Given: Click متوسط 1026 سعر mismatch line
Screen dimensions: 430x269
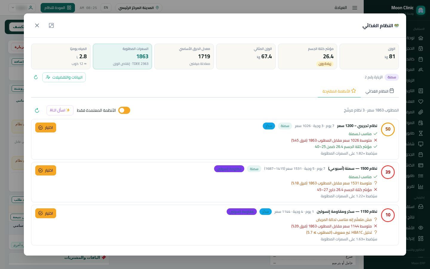Looking at the screenshot, I should [x=334, y=140].
